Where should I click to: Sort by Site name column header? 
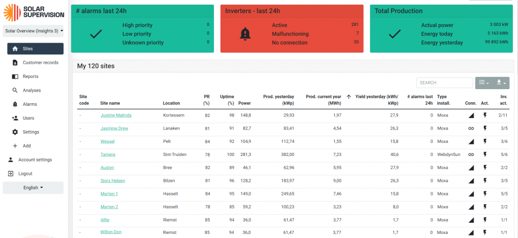pyautogui.click(x=110, y=103)
